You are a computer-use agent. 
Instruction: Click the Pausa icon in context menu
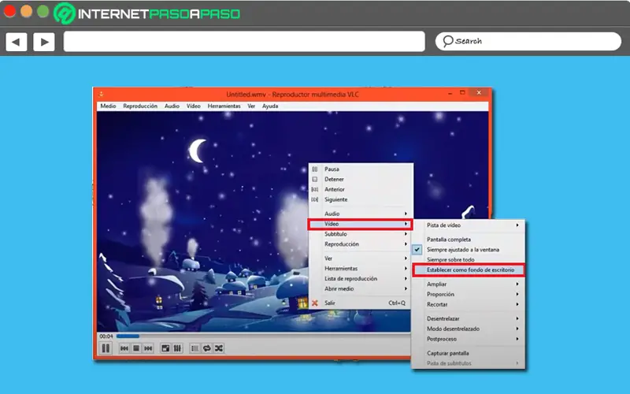(x=315, y=169)
